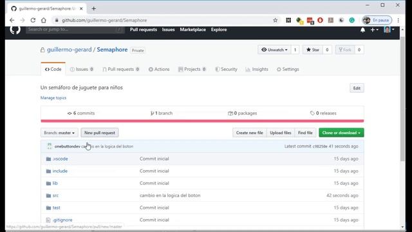View the 1 branch page

pyautogui.click(x=162, y=113)
